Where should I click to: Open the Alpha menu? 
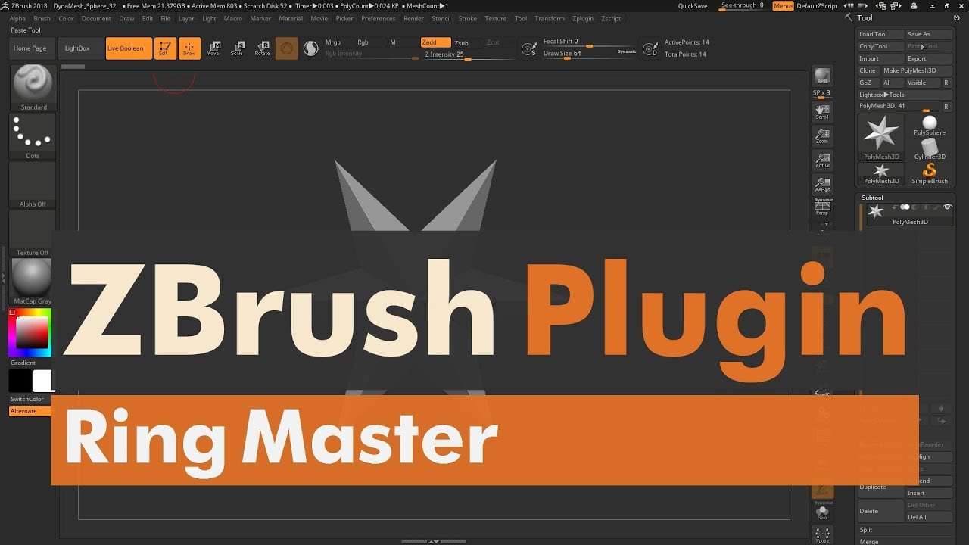pos(17,18)
